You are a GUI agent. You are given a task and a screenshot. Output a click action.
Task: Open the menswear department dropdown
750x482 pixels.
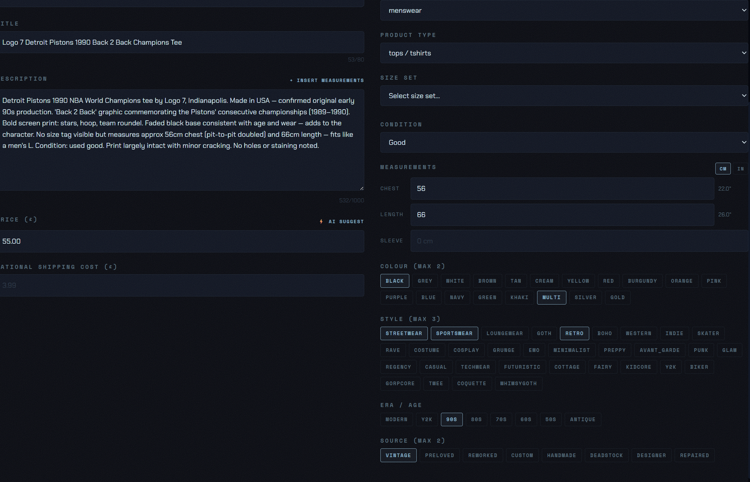[564, 10]
